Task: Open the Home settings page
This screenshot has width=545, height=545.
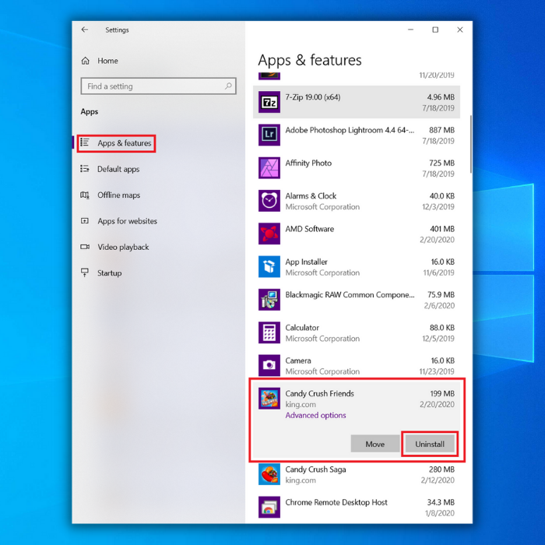Action: click(x=107, y=61)
